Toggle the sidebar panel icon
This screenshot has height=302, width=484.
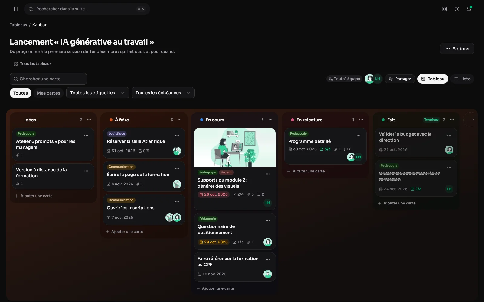15,9
